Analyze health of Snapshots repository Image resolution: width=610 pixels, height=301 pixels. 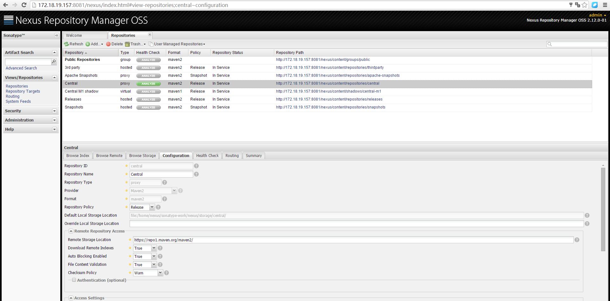(148, 108)
